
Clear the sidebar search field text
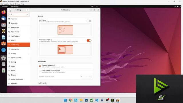point(27,14)
